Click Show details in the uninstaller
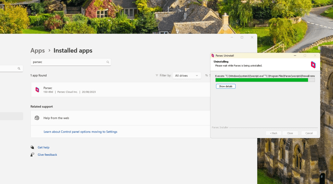Viewport: 333px width, 184px height. tap(226, 86)
